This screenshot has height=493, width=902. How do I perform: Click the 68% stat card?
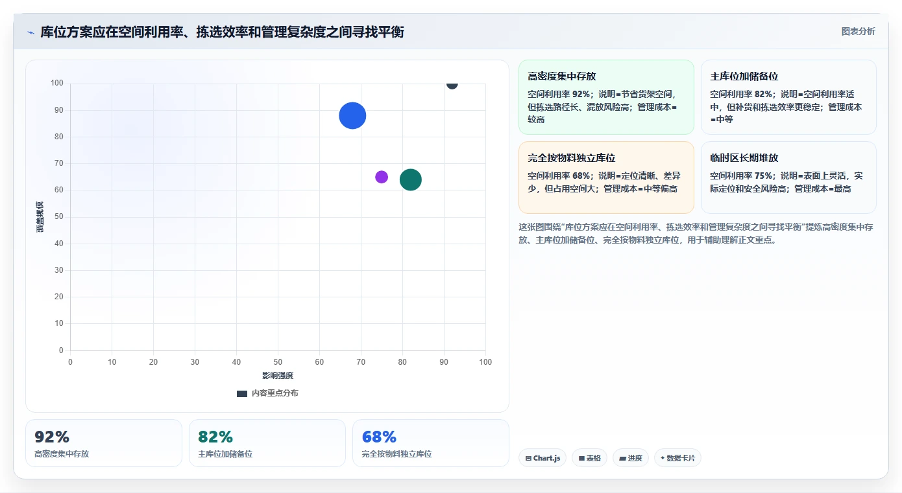431,443
